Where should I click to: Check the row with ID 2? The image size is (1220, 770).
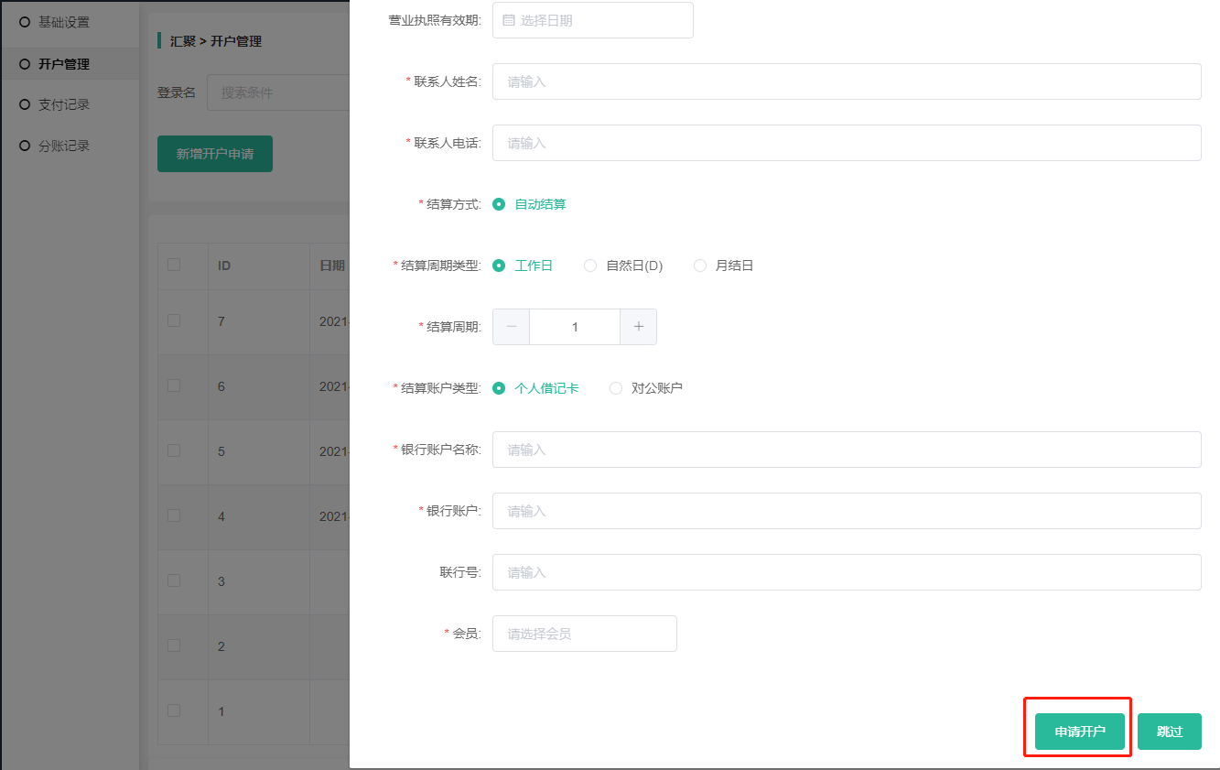click(174, 645)
